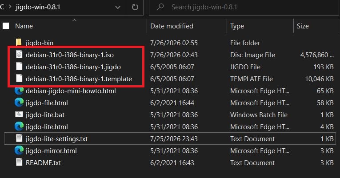Sort by the Size column header
This screenshot has height=178, width=340.
click(x=303, y=26)
